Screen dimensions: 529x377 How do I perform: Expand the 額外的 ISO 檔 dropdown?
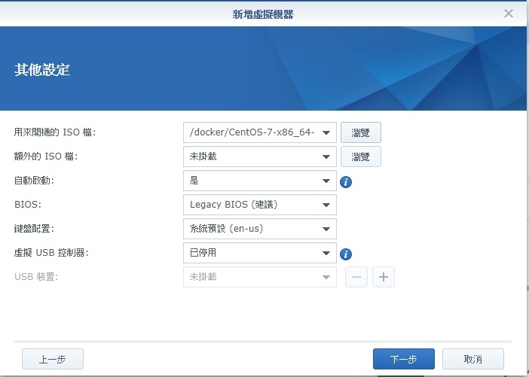(260, 157)
